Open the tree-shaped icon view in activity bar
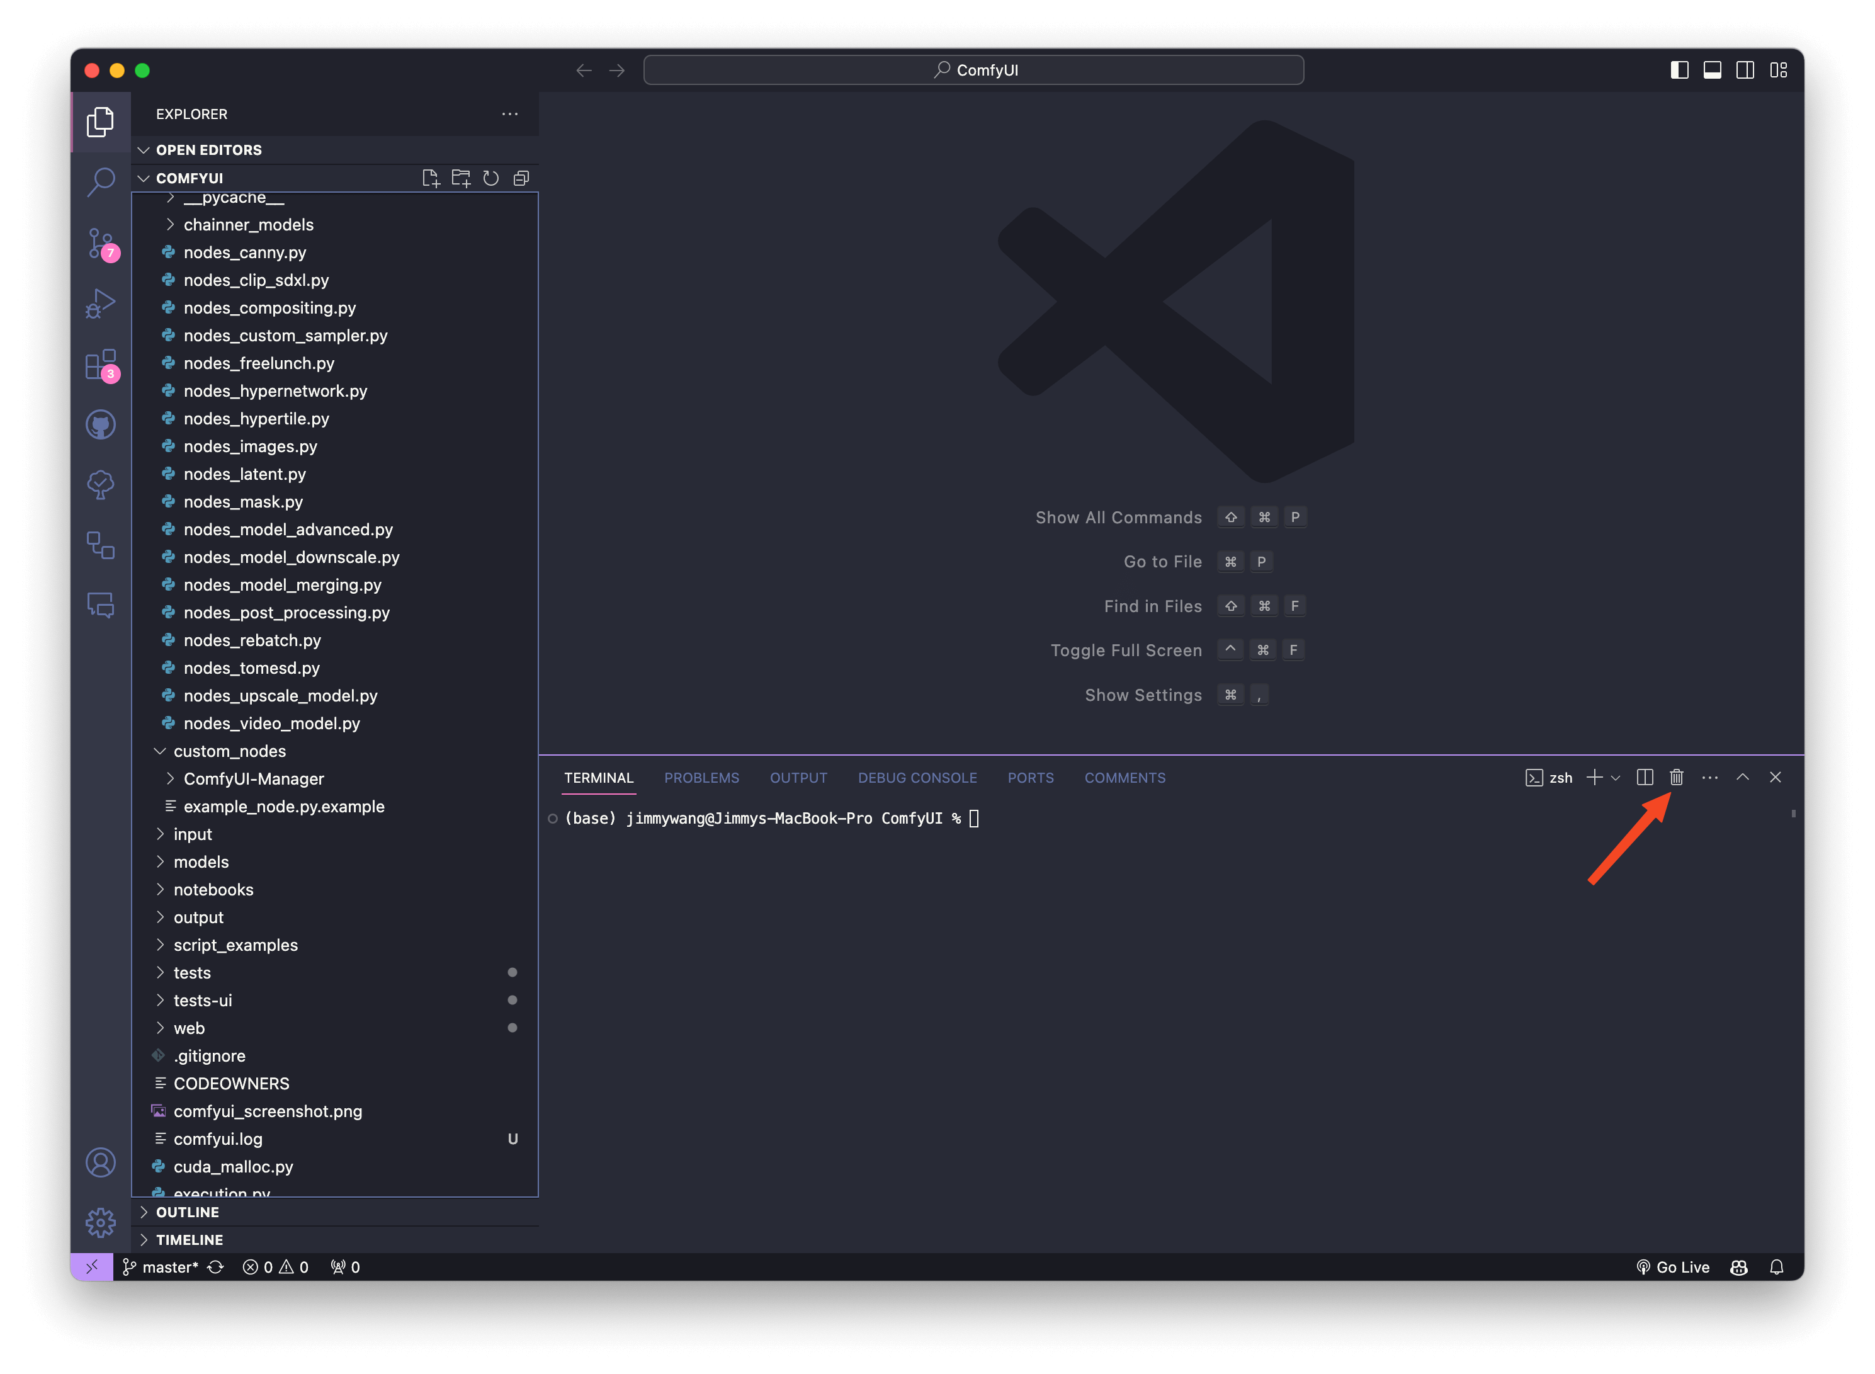Viewport: 1875px width, 1374px height. pyautogui.click(x=101, y=485)
